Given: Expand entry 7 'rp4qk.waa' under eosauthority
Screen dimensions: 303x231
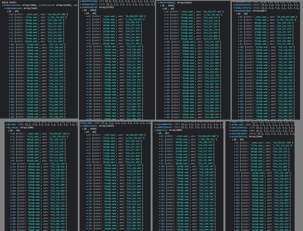Looking at the screenshot, I should pos(235,164).
